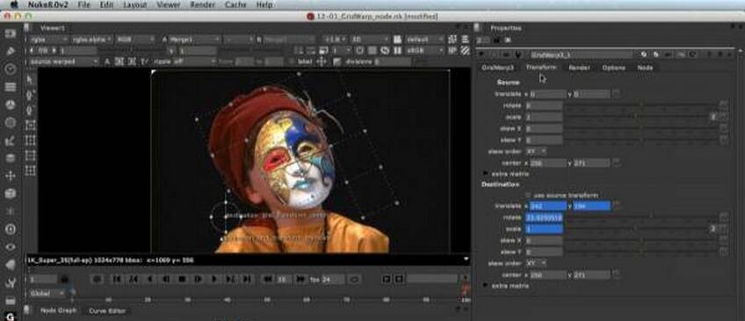Open the Cache menu
Image resolution: width=745 pixels, height=321 pixels.
tap(235, 4)
